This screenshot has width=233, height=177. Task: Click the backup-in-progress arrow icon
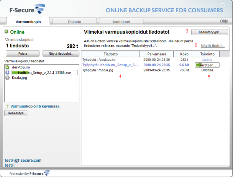7,106
